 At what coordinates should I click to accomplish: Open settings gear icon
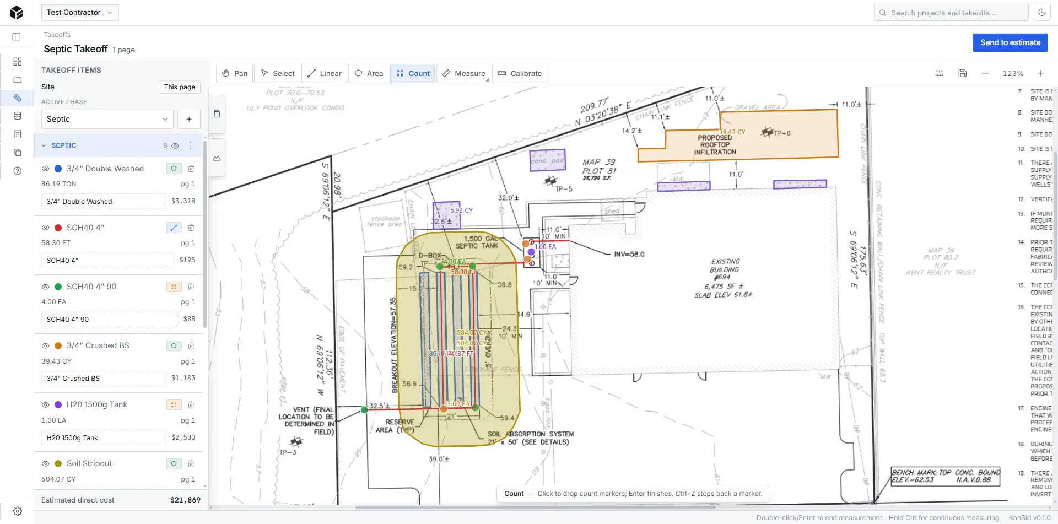pyautogui.click(x=18, y=511)
